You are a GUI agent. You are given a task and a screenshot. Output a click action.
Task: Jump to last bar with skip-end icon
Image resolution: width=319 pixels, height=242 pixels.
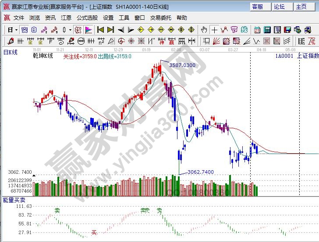110,30
